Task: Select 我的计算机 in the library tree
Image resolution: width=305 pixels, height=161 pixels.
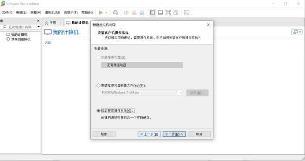Action: tap(19, 35)
